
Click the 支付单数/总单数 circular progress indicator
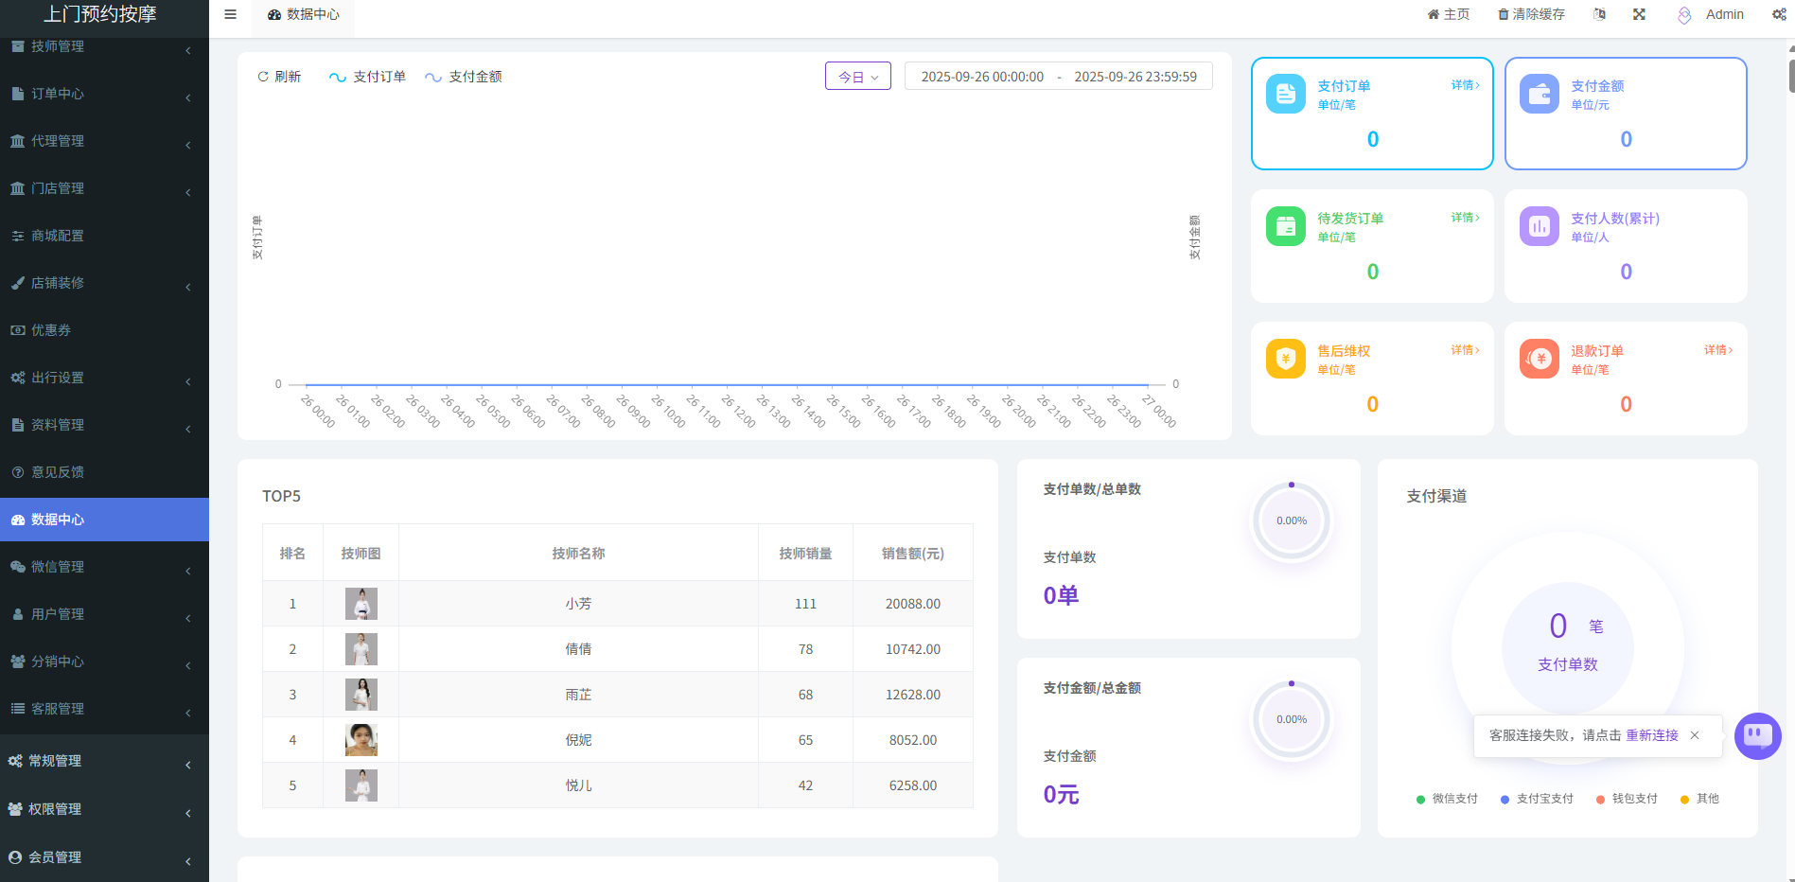tap(1291, 520)
